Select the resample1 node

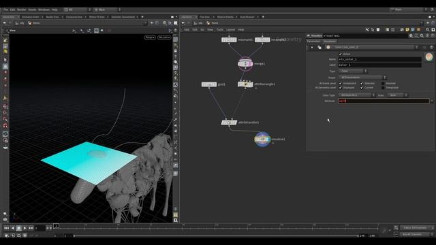(x=229, y=39)
